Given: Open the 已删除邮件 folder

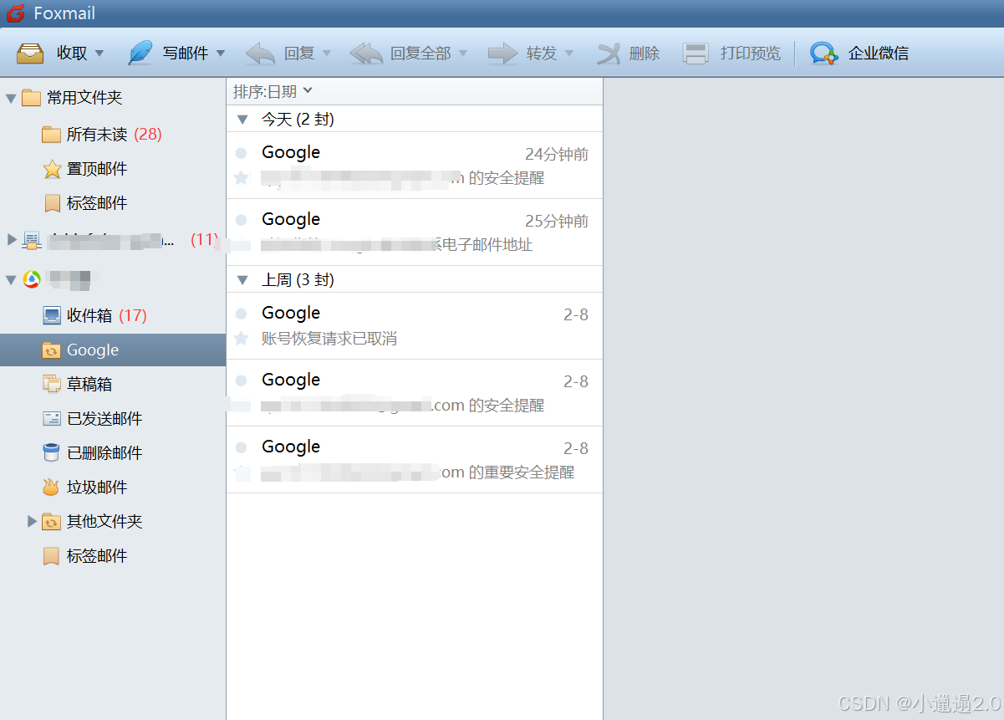Looking at the screenshot, I should pyautogui.click(x=113, y=452).
